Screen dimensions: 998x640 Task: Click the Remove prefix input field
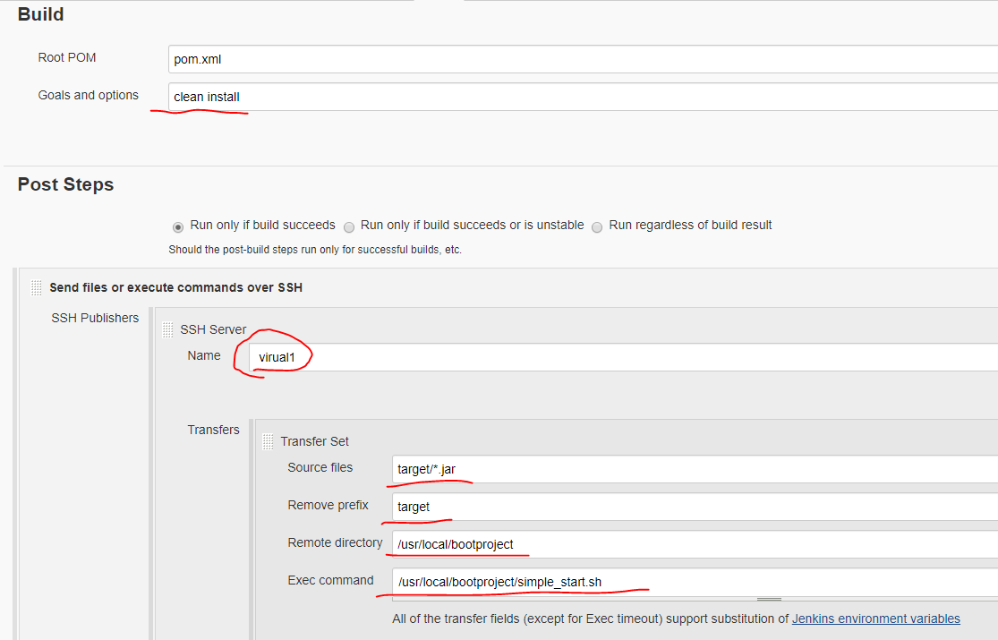point(694,507)
